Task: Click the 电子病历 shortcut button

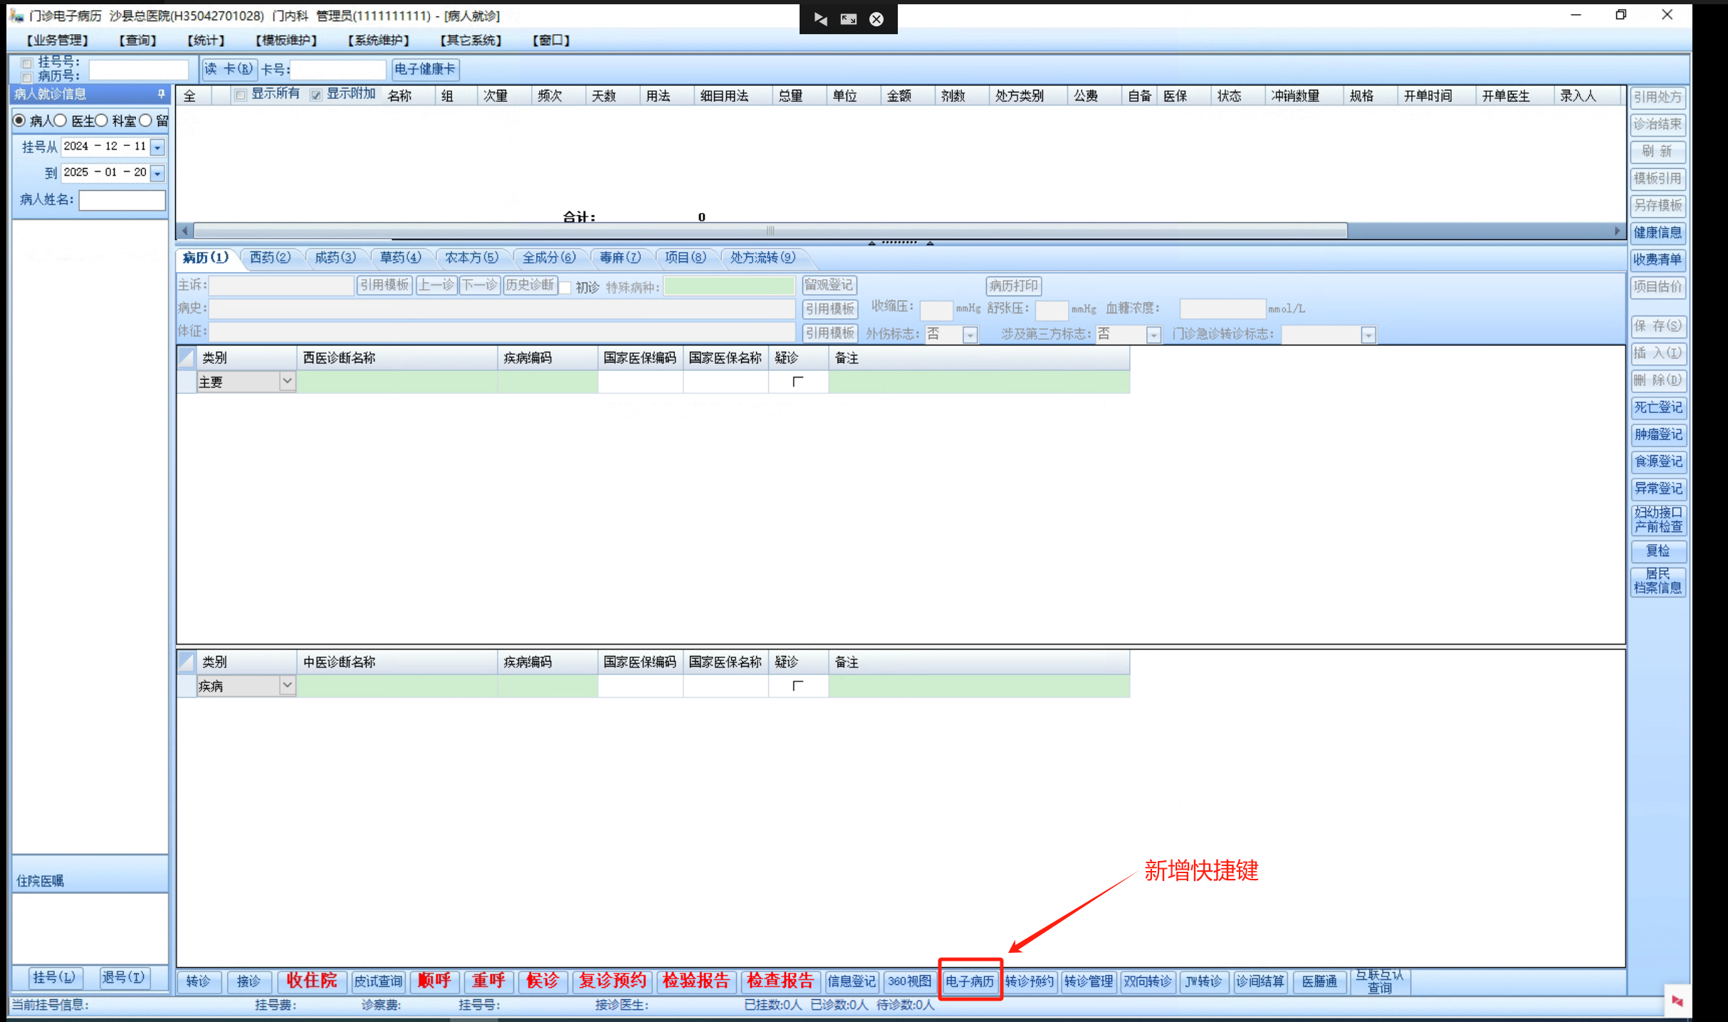Action: [969, 981]
